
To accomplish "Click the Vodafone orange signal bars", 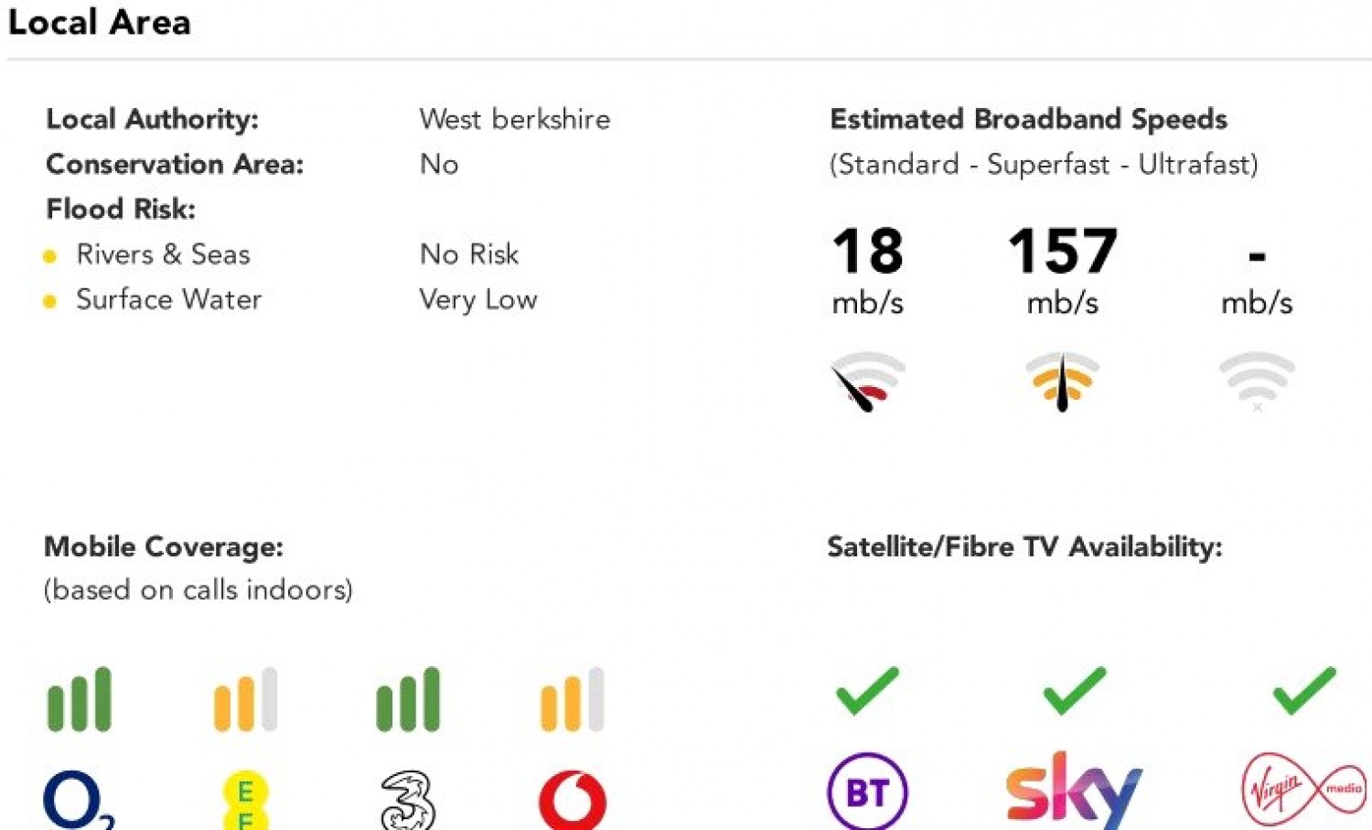I will 573,699.
